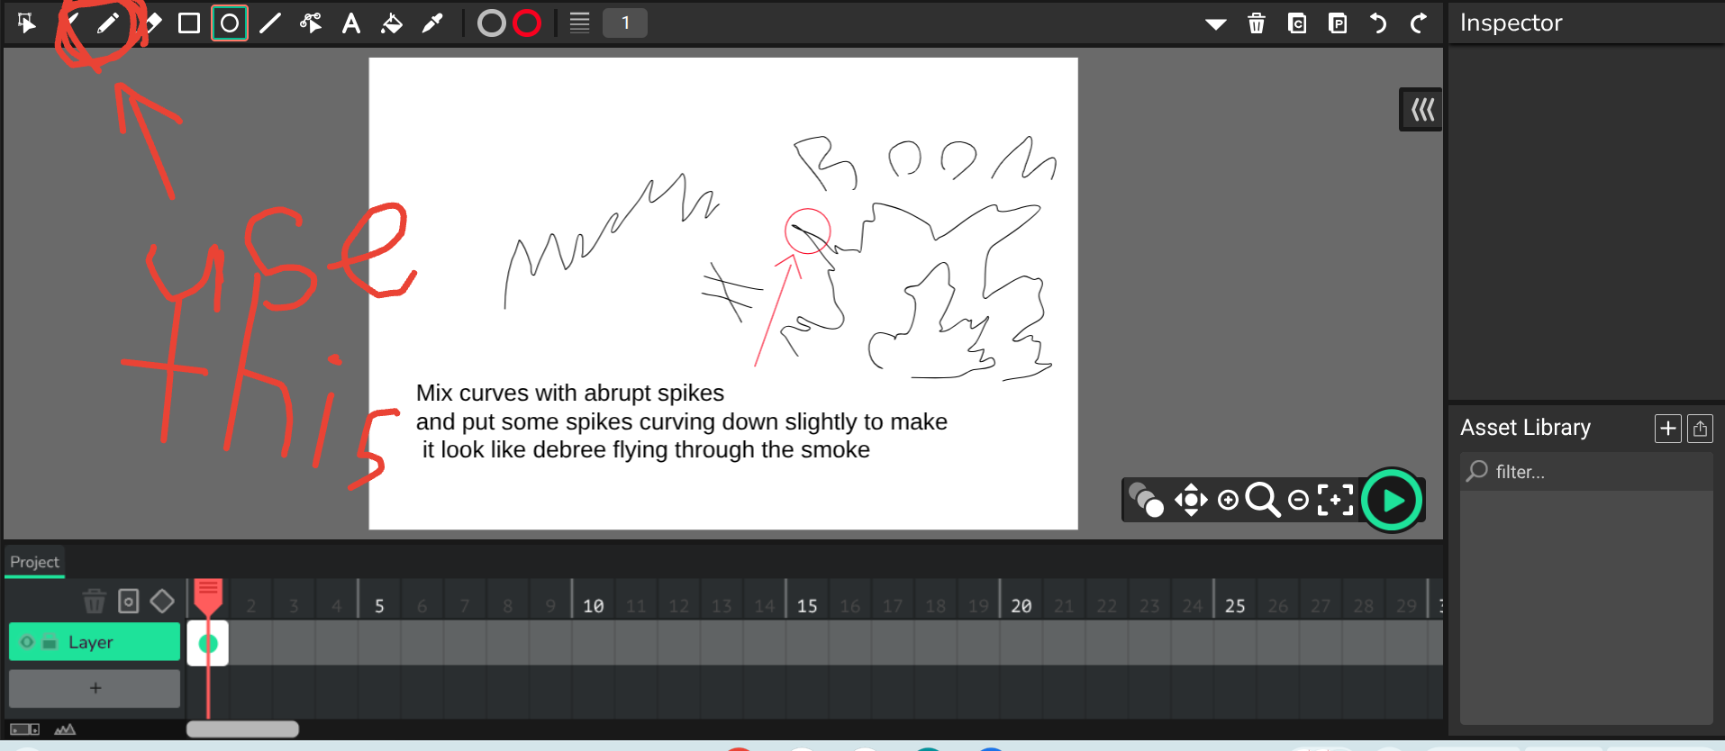Click the Undo arrow in toolbar
Viewport: 1725px width, 751px height.
[x=1378, y=23]
